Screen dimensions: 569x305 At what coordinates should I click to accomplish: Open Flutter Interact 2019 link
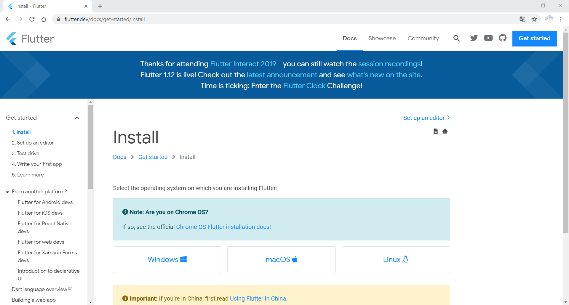coord(243,64)
